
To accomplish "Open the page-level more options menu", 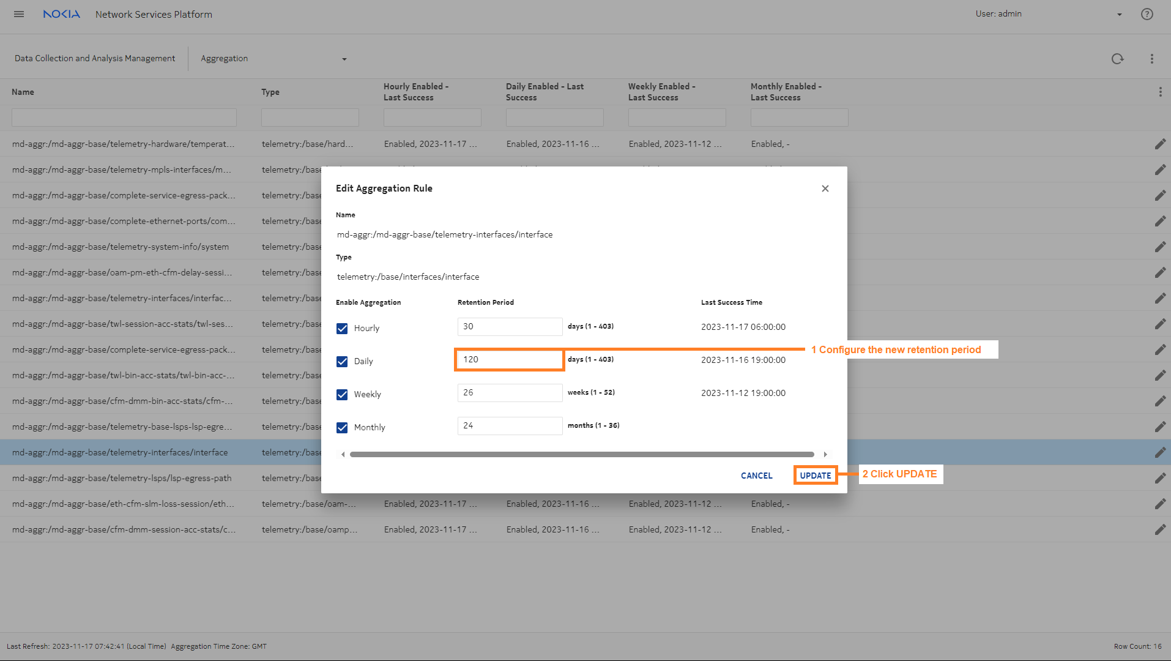I will tap(1152, 59).
